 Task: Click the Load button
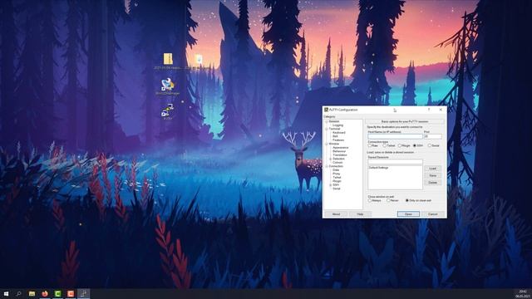click(432, 169)
